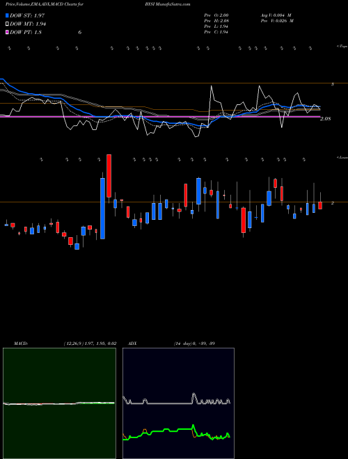348x459 pixels.
Task: Click the 'MACD:' panel heading
Action: (21, 344)
